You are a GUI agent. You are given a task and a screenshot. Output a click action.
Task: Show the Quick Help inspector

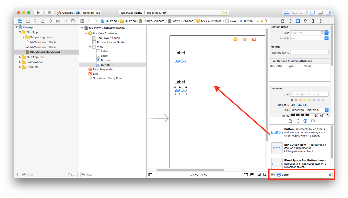[x=290, y=21]
